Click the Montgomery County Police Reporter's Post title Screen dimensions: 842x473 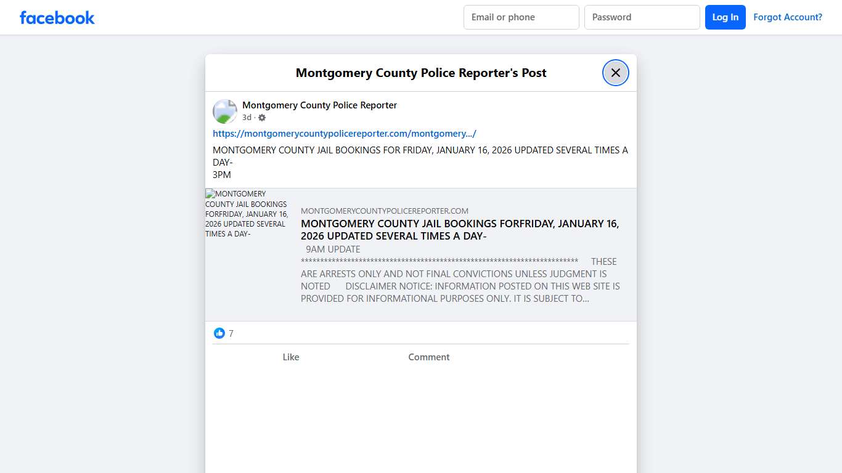(421, 73)
